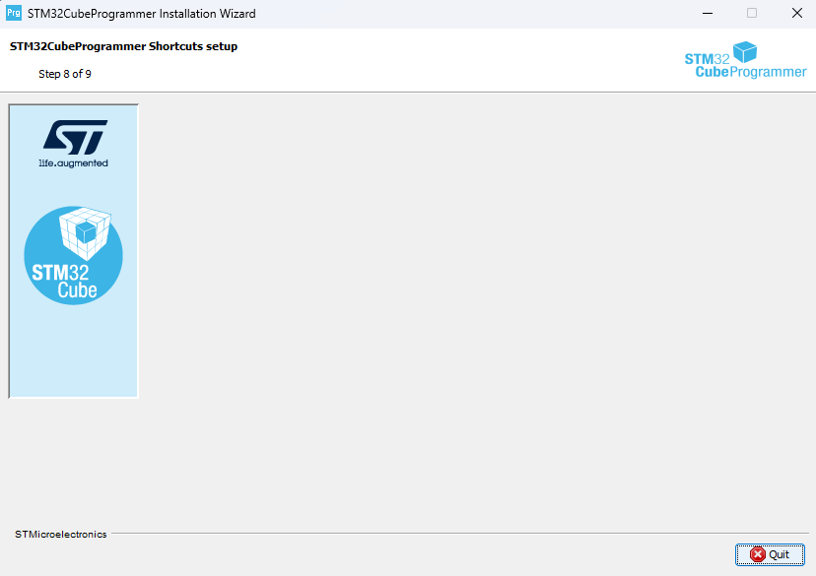Screen dimensions: 816x576
Task: Quit the installation wizard
Action: coord(770,554)
